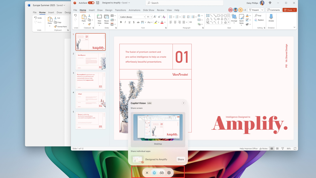Open the Transitions ribbon tab
The height and width of the screenshot is (178, 316).
[x=120, y=10]
